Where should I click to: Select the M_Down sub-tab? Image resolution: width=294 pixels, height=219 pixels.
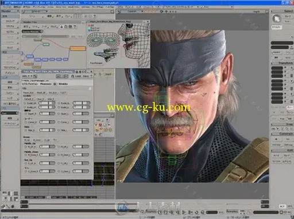[37, 140]
